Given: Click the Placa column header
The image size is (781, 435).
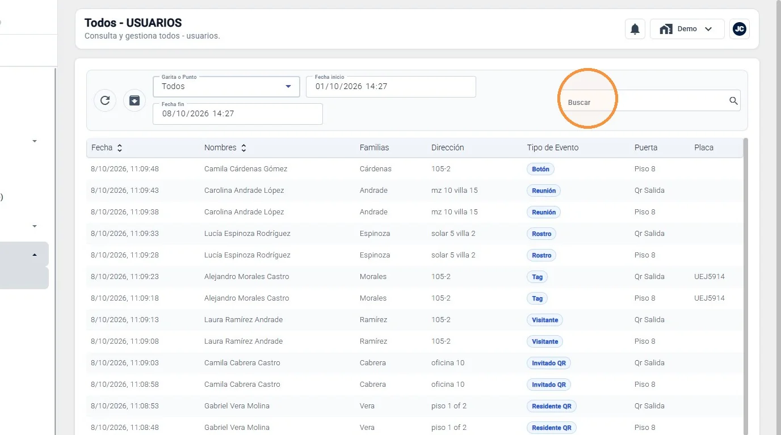Looking at the screenshot, I should (x=704, y=147).
